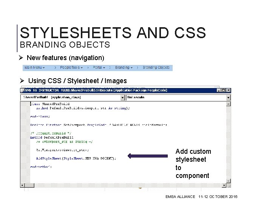This screenshot has width=272, height=204.
Task: Open the Branding breadcrumb dropdown
Action: tap(124, 68)
